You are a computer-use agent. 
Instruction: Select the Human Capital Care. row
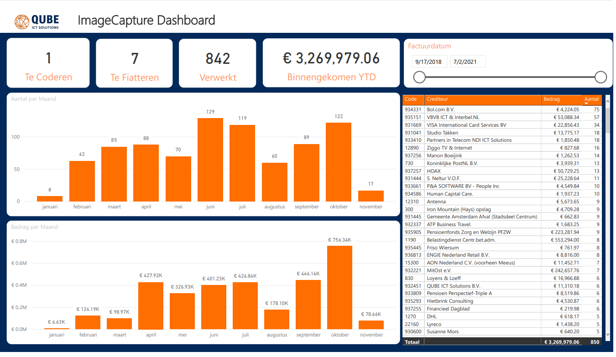502,194
